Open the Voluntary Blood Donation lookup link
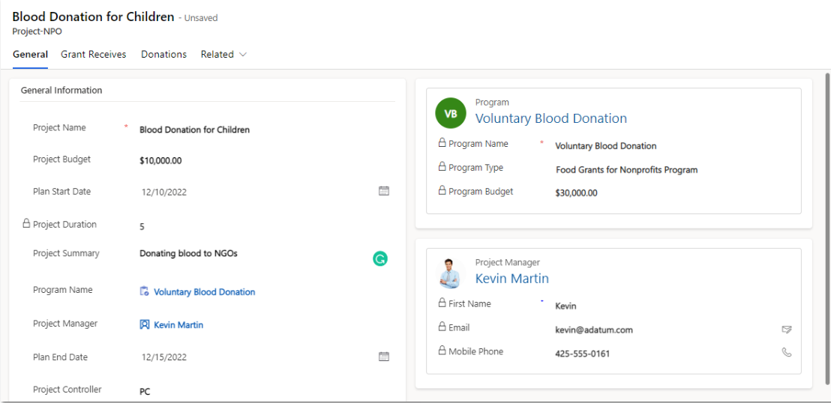The width and height of the screenshot is (831, 403). (204, 292)
